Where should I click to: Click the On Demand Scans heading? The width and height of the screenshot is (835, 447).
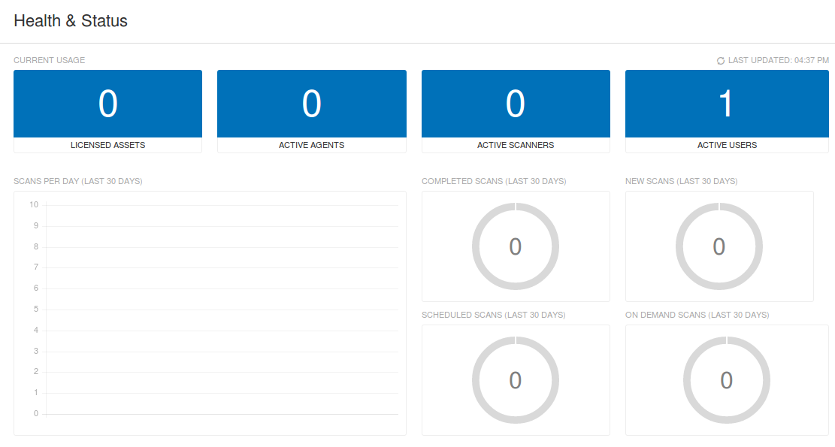pyautogui.click(x=697, y=315)
